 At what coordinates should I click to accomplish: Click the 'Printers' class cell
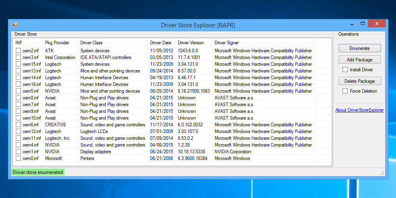[x=87, y=158]
